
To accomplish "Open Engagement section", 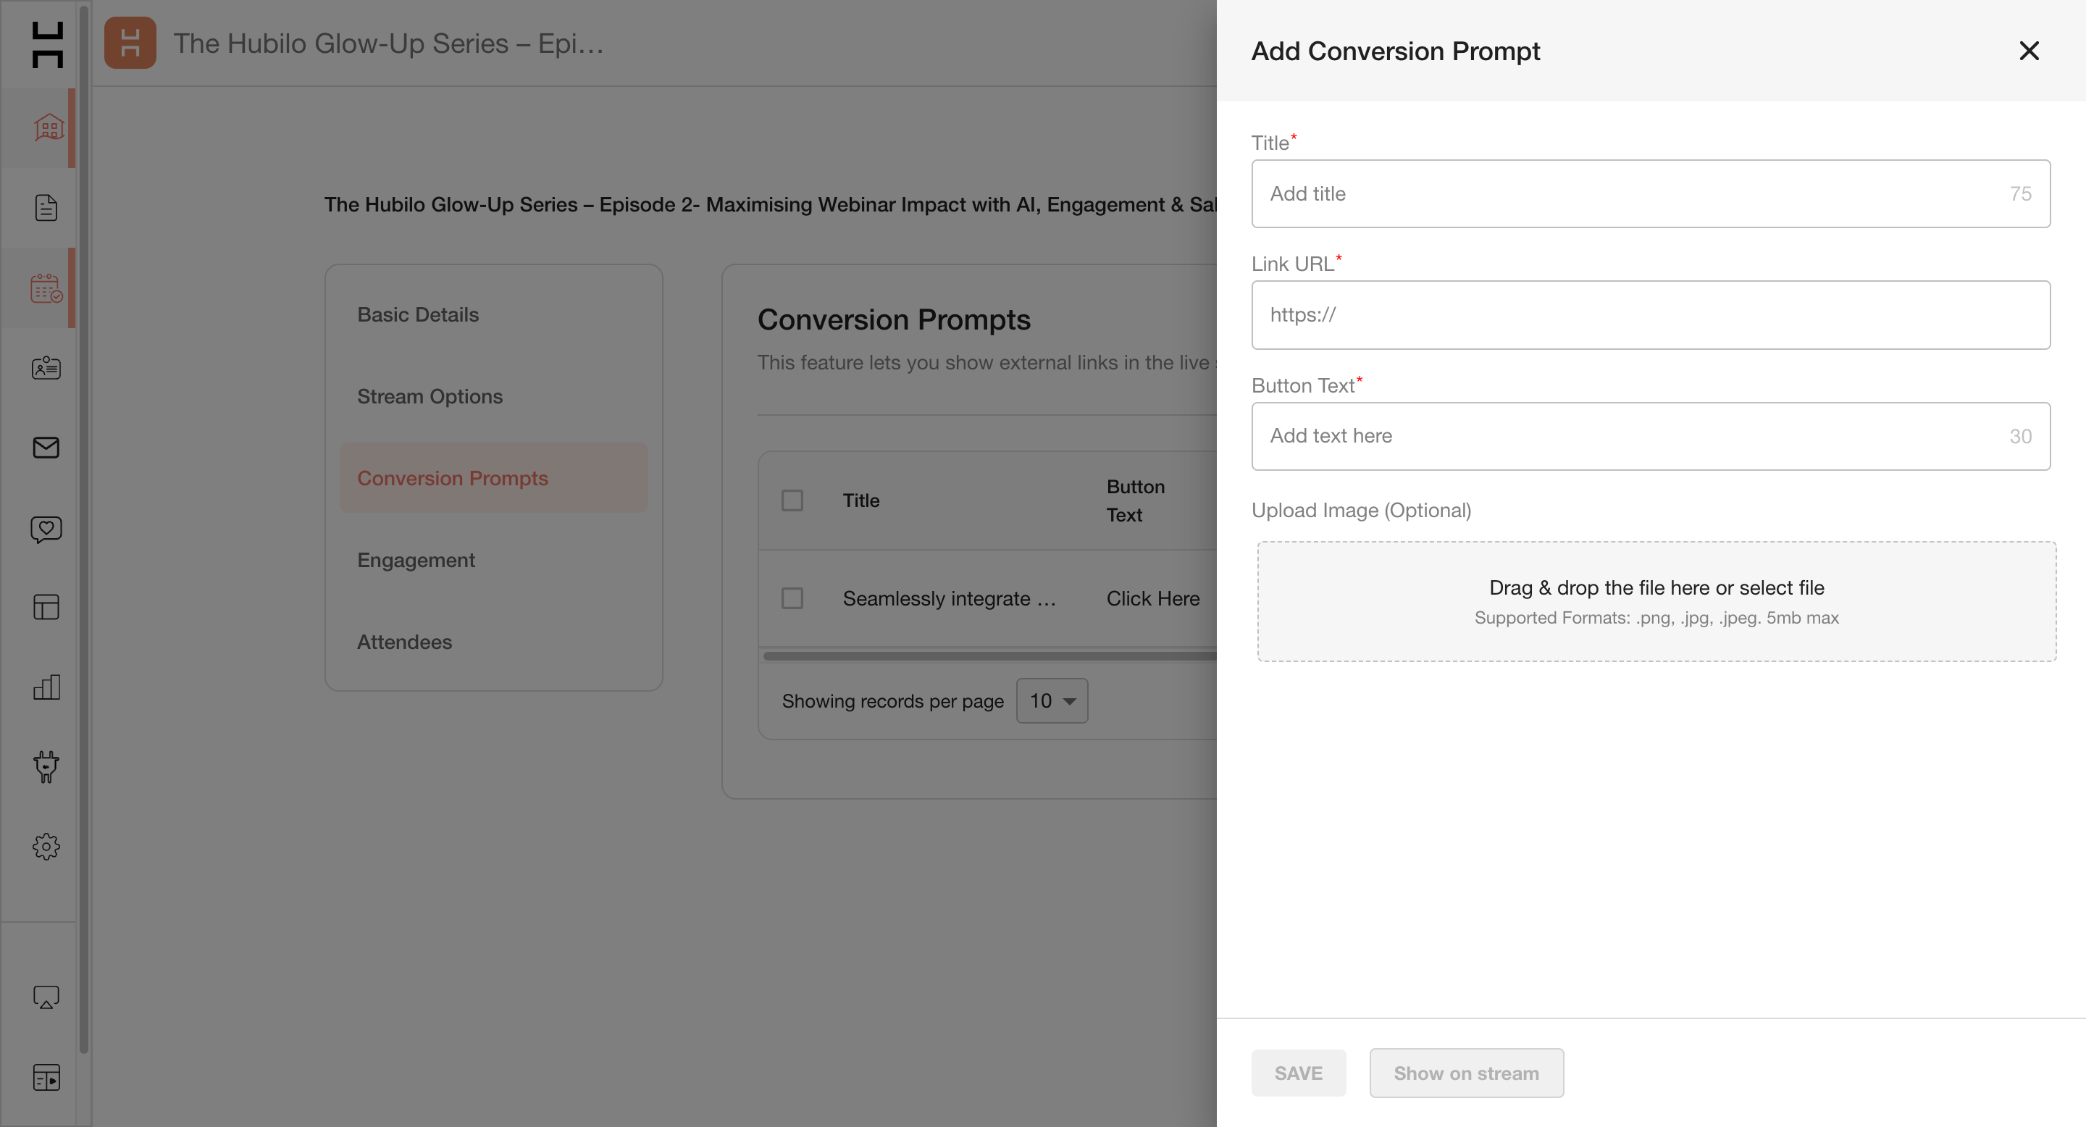I will click(x=494, y=559).
